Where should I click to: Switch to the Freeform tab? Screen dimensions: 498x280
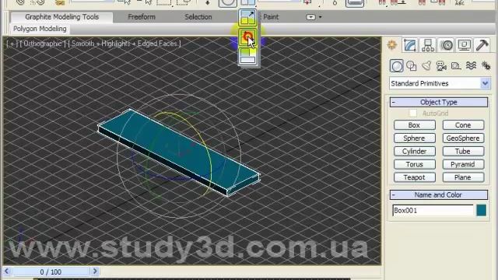pyautogui.click(x=142, y=17)
